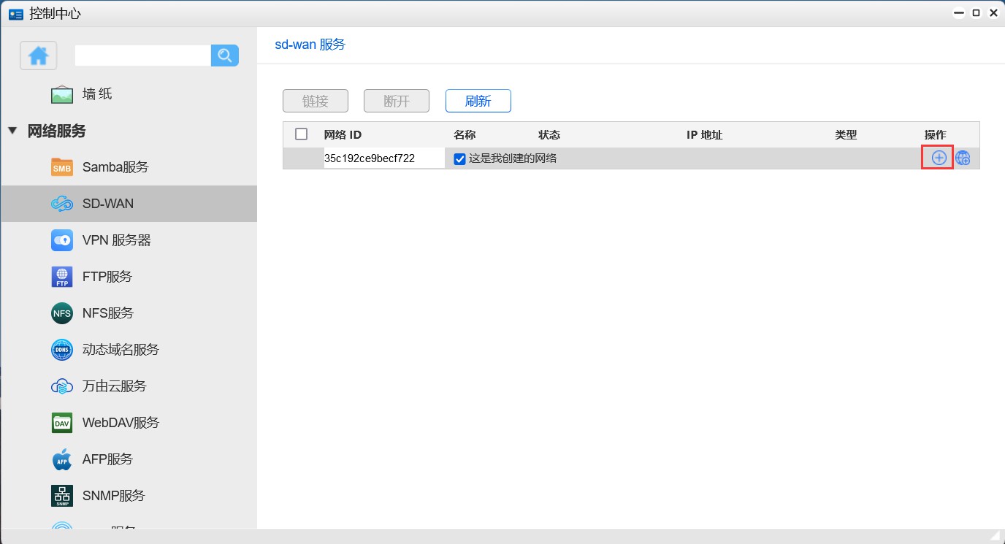Viewport: 1005px width, 544px height.
Task: Click the AFP服务 apple icon
Action: tap(61, 459)
